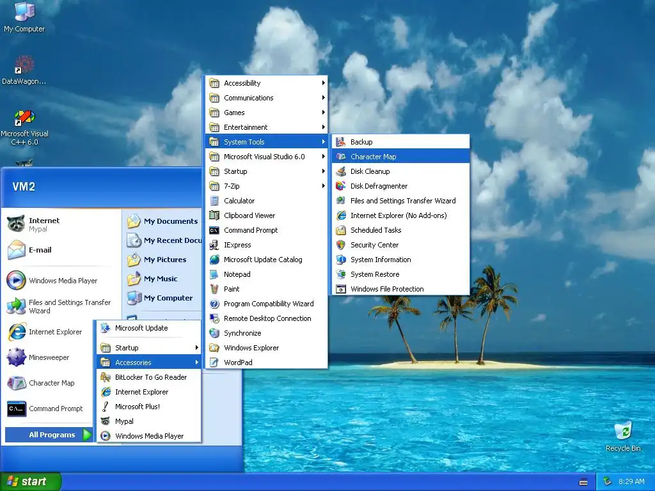Choose Windows Media Player in All Programs list
The width and height of the screenshot is (655, 491).
click(148, 436)
